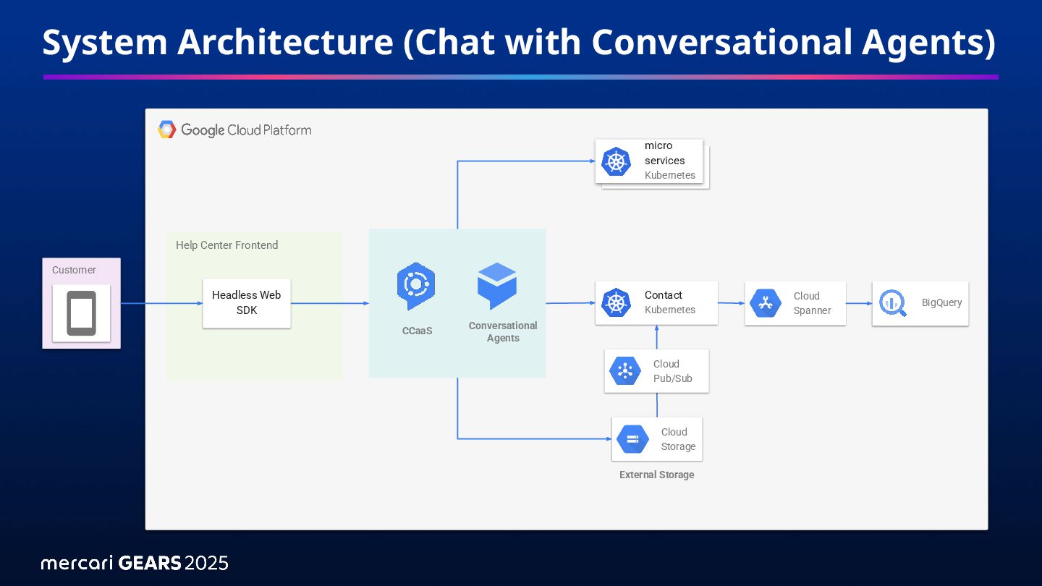Click the mercari GEARS 2025 footer logo

click(x=135, y=563)
